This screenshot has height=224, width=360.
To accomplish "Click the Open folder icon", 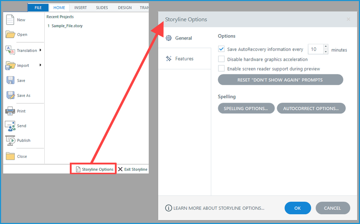I will pos(10,35).
